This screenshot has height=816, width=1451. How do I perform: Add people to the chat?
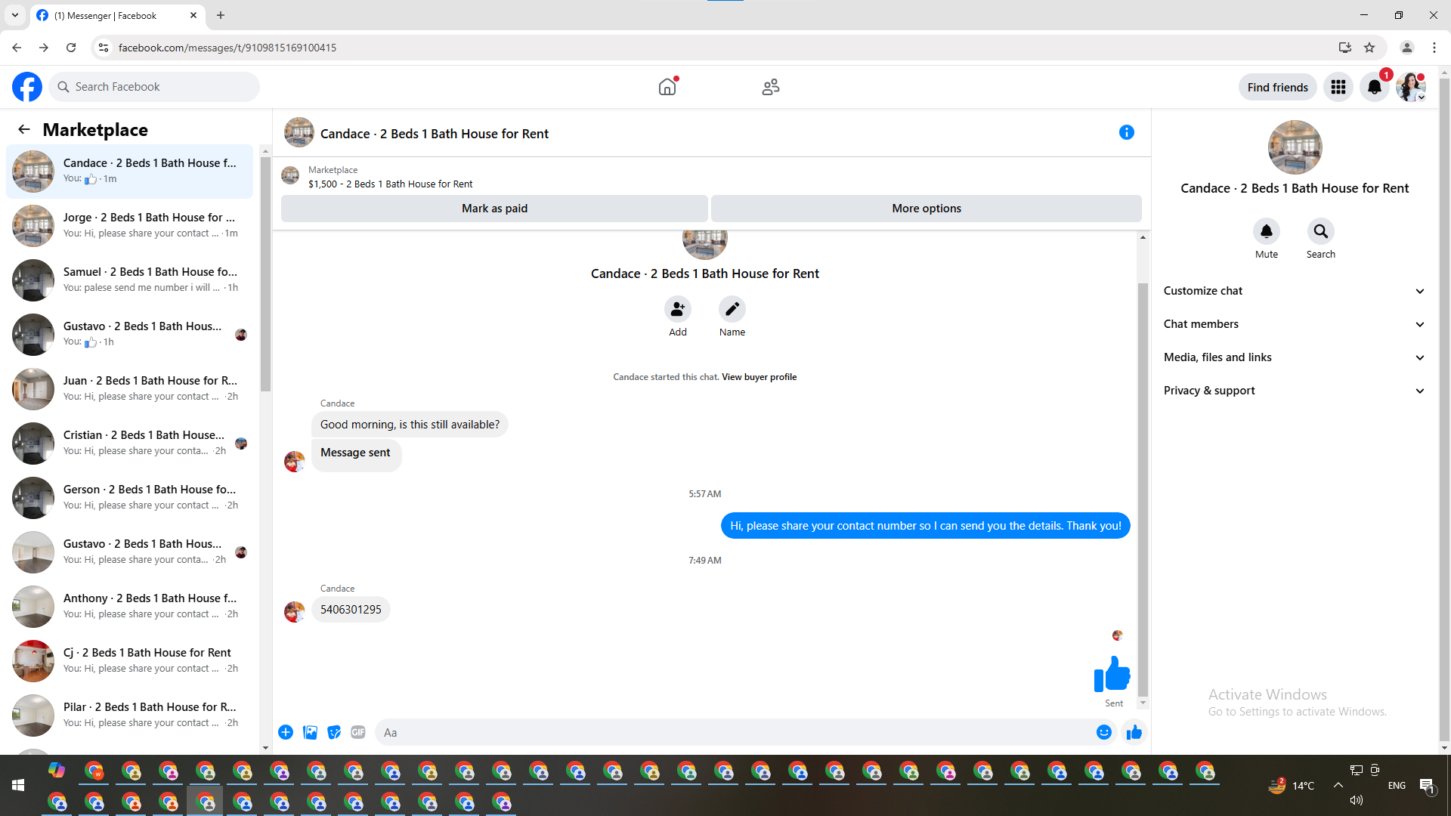(x=678, y=309)
